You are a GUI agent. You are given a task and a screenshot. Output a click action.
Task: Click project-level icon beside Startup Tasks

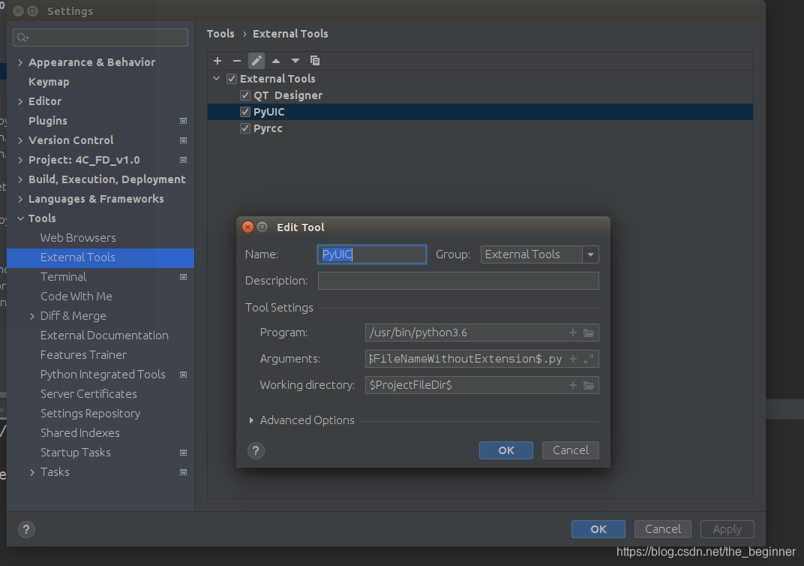tap(183, 453)
